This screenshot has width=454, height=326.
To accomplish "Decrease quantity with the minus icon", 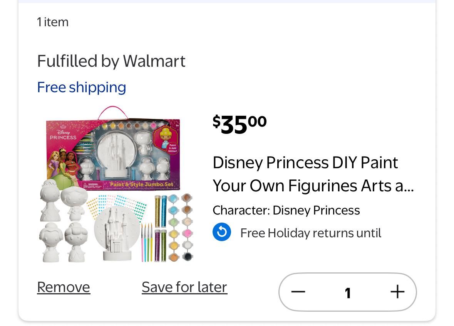I will pyautogui.click(x=298, y=292).
